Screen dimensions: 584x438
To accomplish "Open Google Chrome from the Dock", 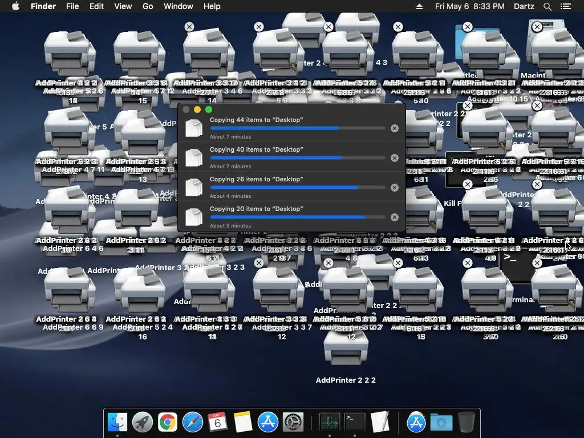I will [167, 422].
